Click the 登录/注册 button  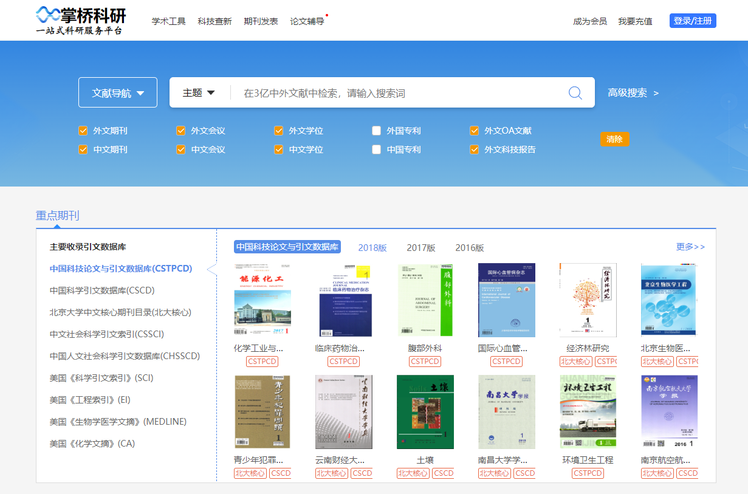point(693,21)
